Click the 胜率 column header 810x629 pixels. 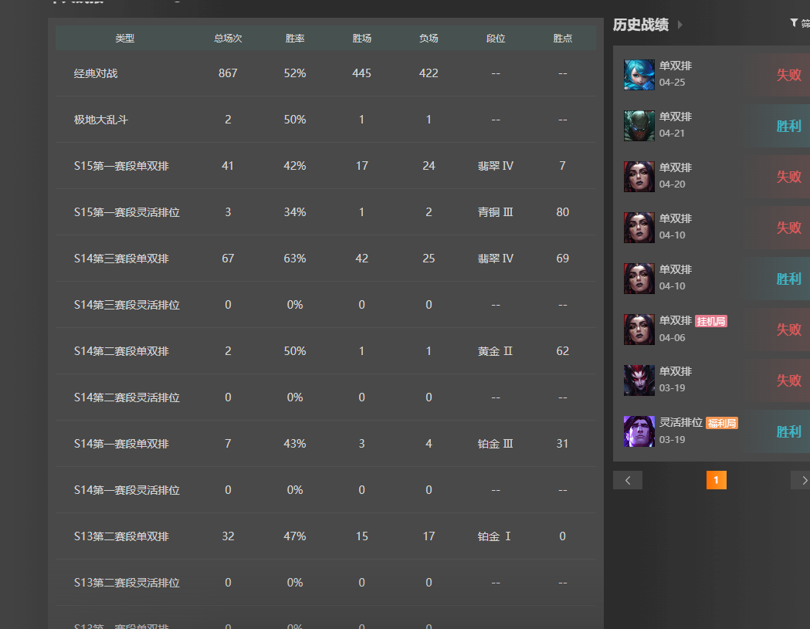click(295, 39)
